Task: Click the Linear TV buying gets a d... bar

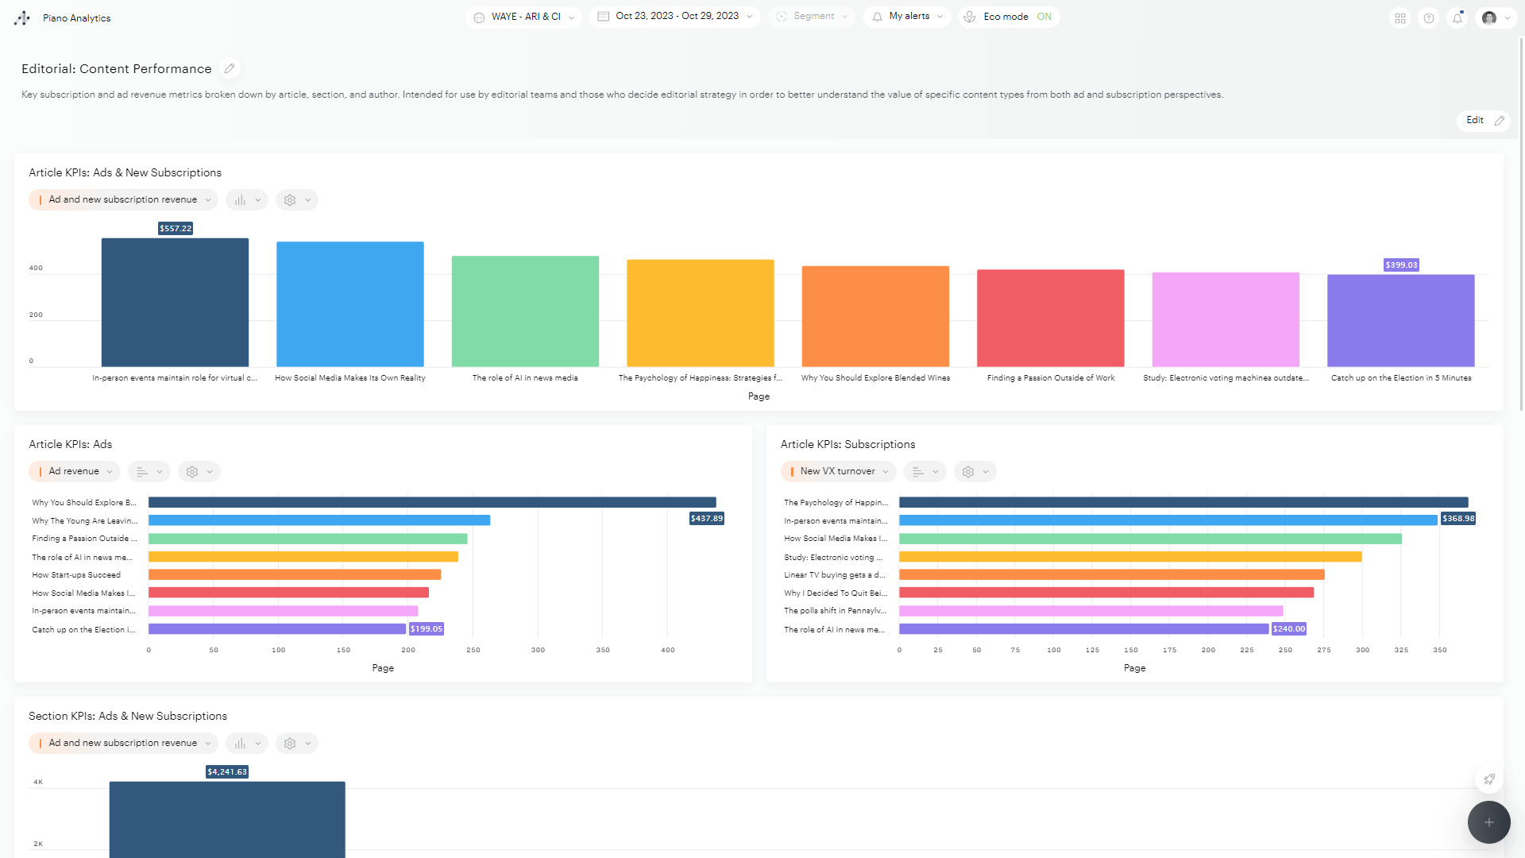Action: point(1112,574)
